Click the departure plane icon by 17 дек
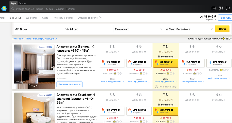This screenshot has width=232, height=123. click(x=17, y=29)
